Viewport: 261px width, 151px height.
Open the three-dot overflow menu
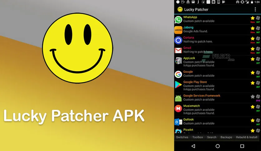pos(255,9)
